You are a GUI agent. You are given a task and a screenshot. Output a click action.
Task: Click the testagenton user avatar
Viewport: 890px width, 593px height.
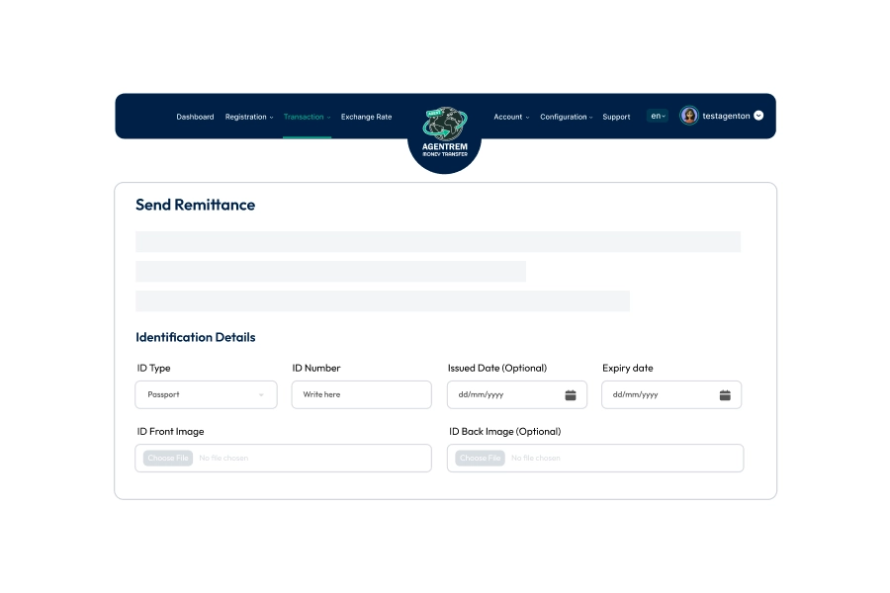(x=689, y=116)
